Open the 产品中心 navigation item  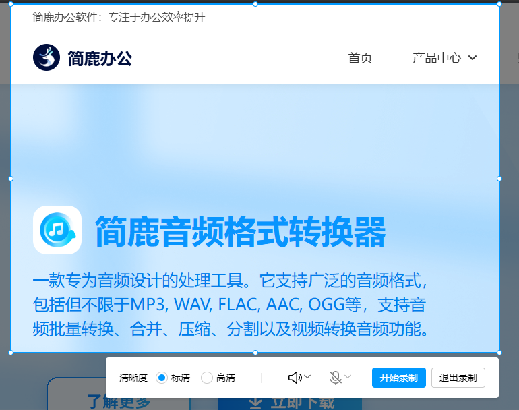click(x=437, y=58)
